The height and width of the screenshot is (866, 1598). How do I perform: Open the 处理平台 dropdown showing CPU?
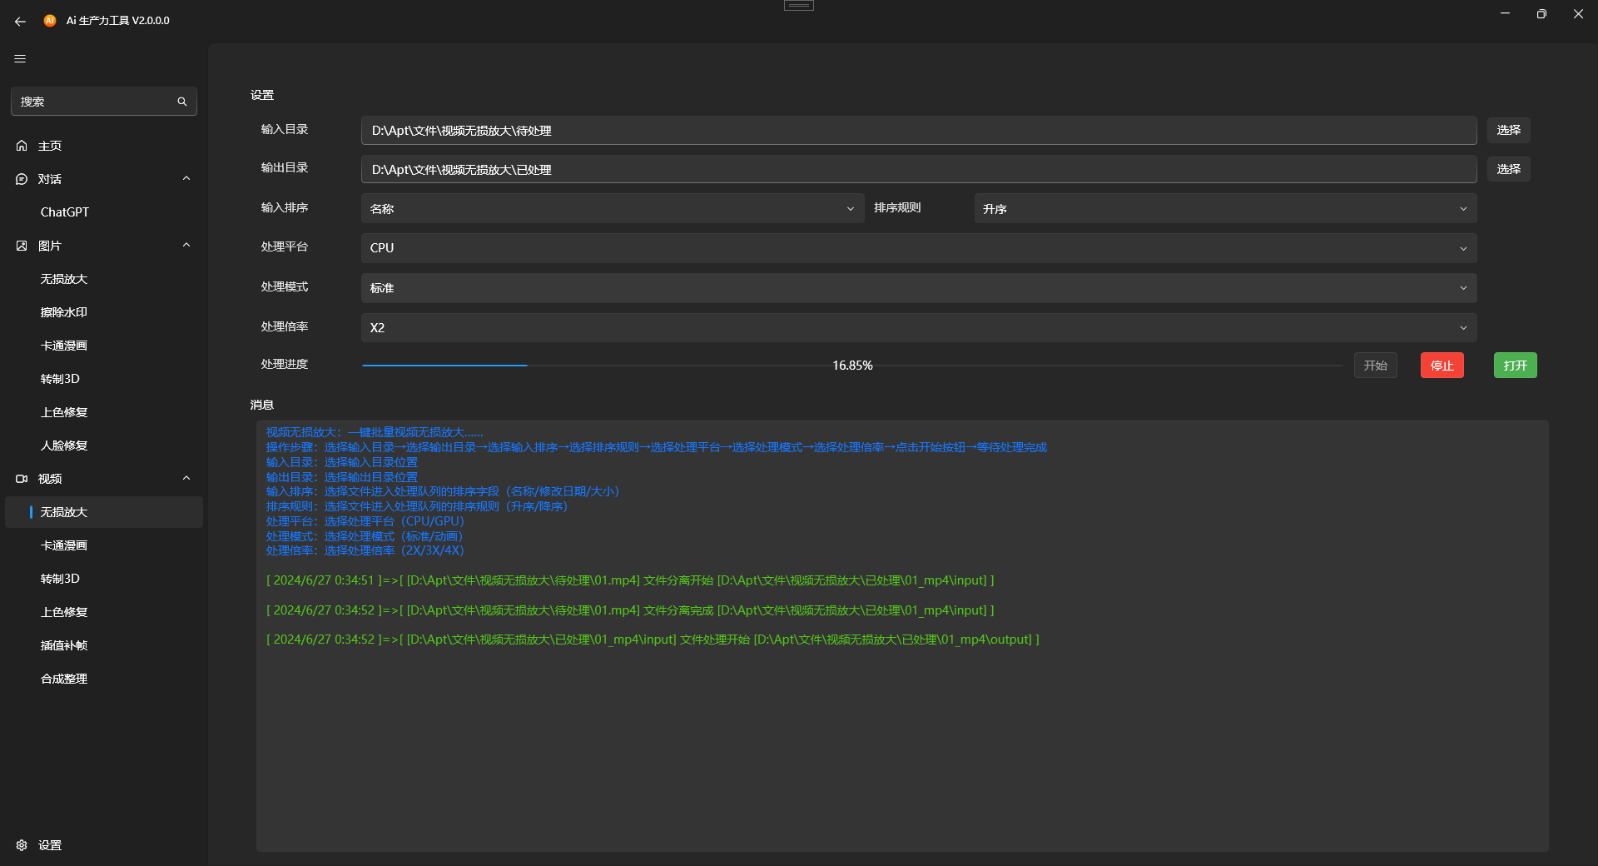[x=919, y=248]
